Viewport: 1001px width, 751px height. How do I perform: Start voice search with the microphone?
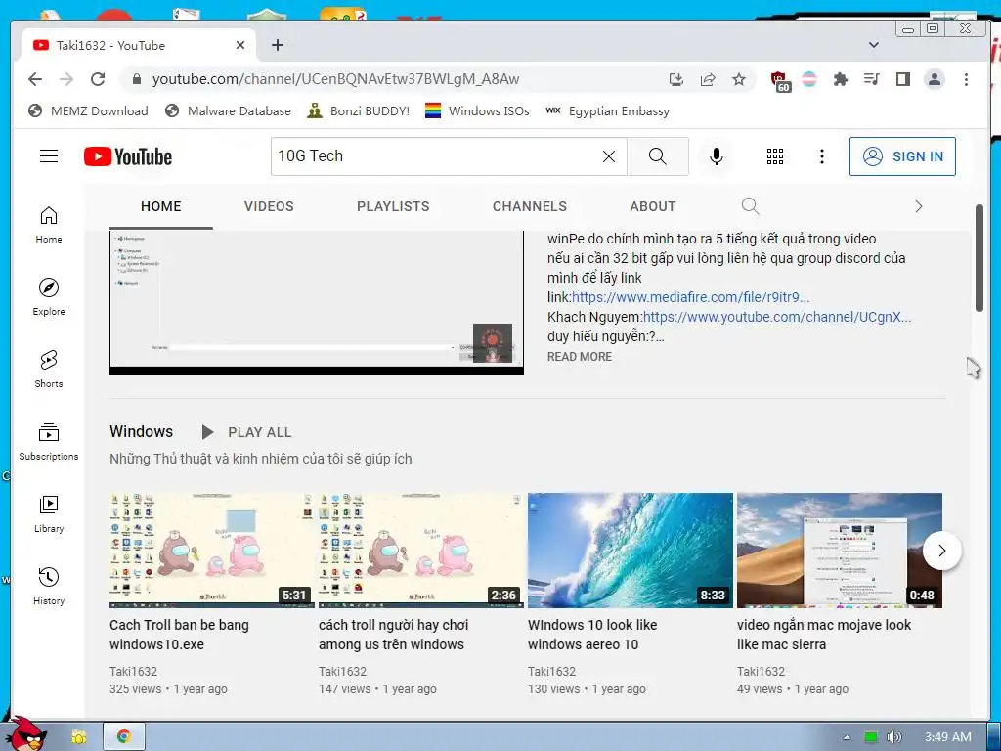[x=717, y=156]
